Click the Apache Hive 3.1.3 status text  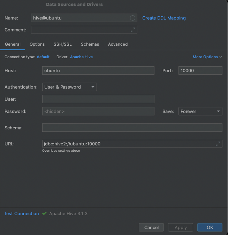[x=68, y=214]
